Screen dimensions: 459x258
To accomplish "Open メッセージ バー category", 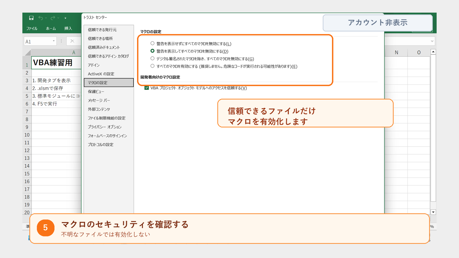I will point(109,100).
